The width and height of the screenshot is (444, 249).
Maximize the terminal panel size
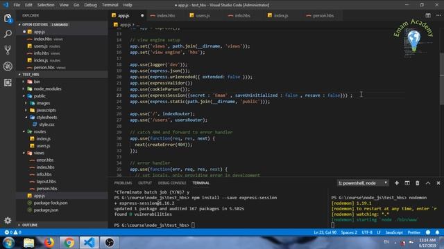click(x=428, y=183)
